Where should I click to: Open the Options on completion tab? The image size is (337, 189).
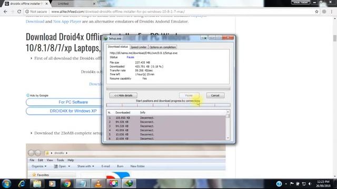click(x=163, y=47)
